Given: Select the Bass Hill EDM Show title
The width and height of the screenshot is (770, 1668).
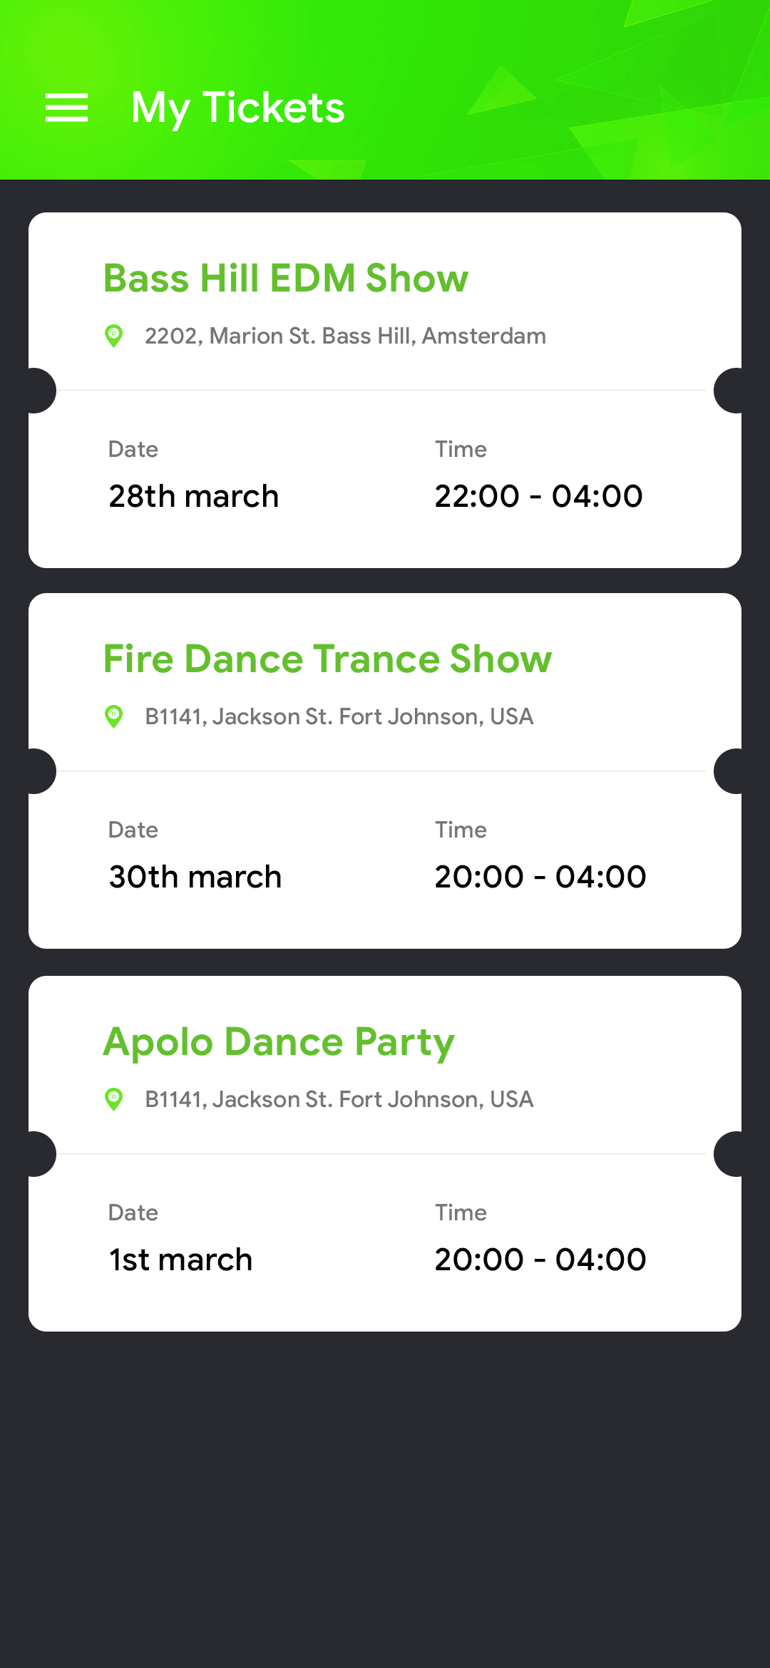Looking at the screenshot, I should pos(286,279).
